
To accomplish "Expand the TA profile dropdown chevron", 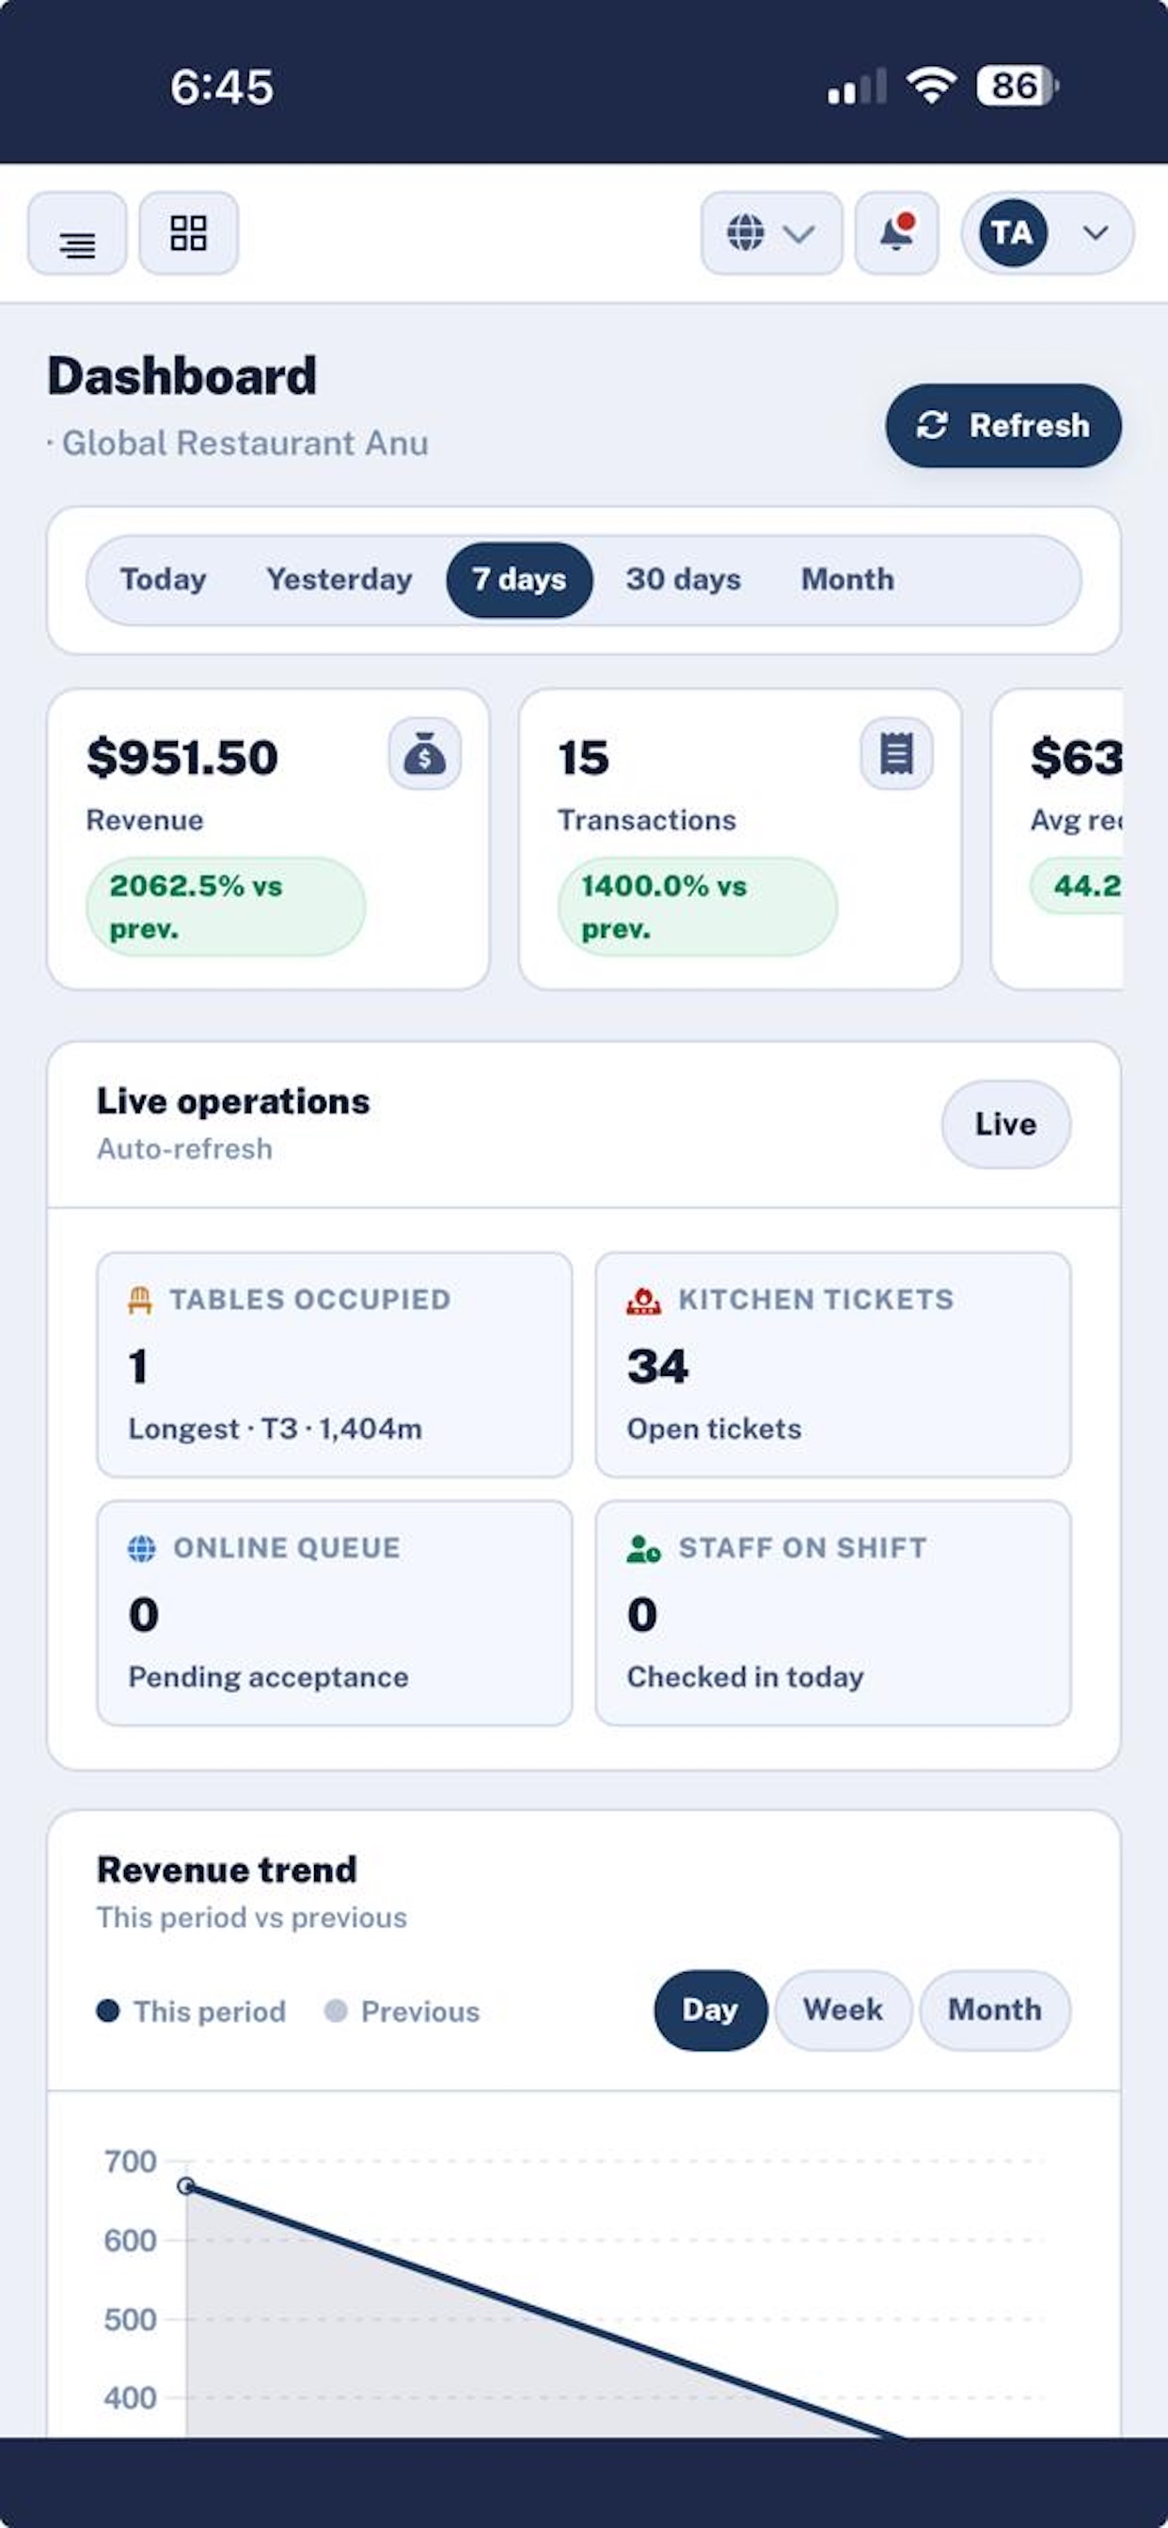I will (x=1097, y=233).
